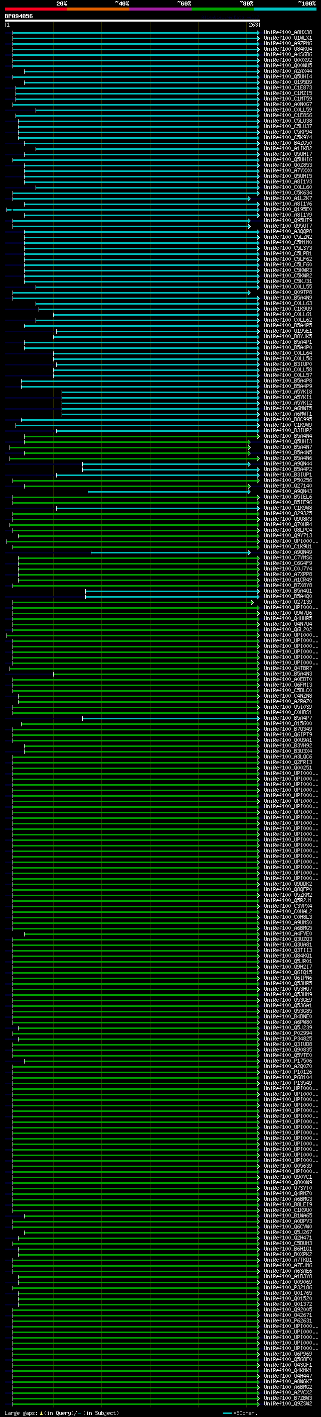Click the cyan ~100% legend segment
Image resolution: width=321 pixels, height=1417 pixels.
pyautogui.click(x=284, y=9)
